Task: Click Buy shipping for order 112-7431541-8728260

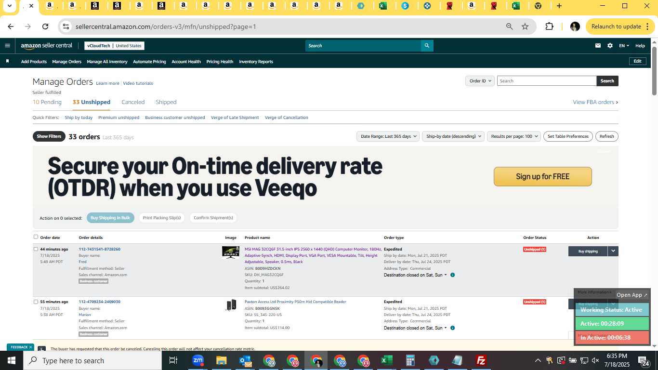Action: (x=588, y=251)
